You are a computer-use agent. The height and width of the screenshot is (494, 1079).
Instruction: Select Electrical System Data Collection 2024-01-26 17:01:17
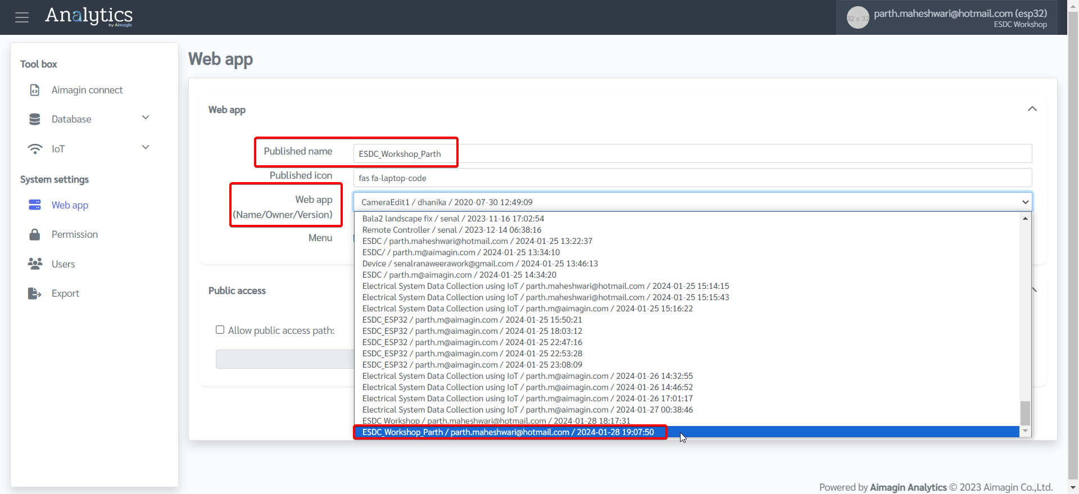tap(687, 398)
